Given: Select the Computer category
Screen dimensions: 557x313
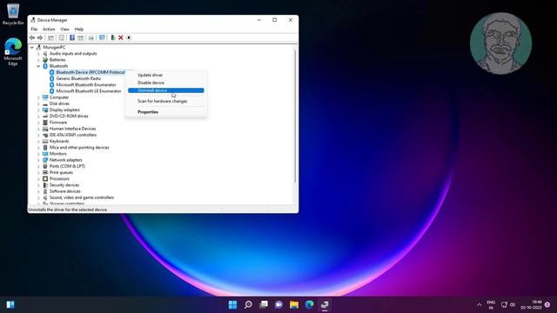Looking at the screenshot, I should (x=59, y=97).
